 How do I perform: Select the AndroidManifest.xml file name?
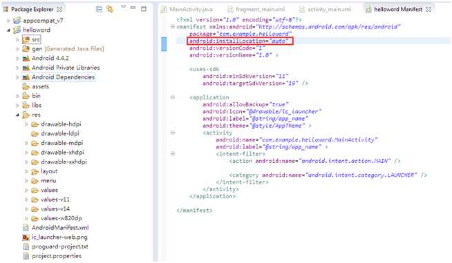(x=60, y=228)
